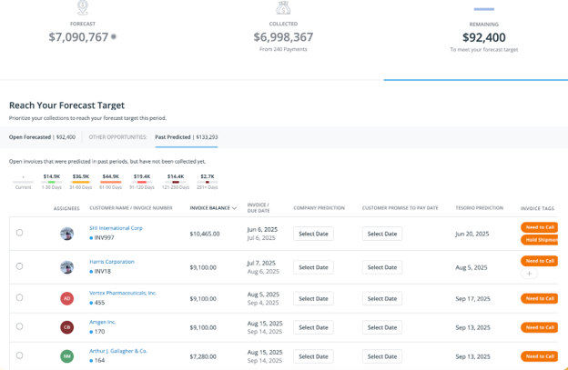
Task: Select the radio button for Vertex Pharmaceuticals
Action: click(19, 297)
